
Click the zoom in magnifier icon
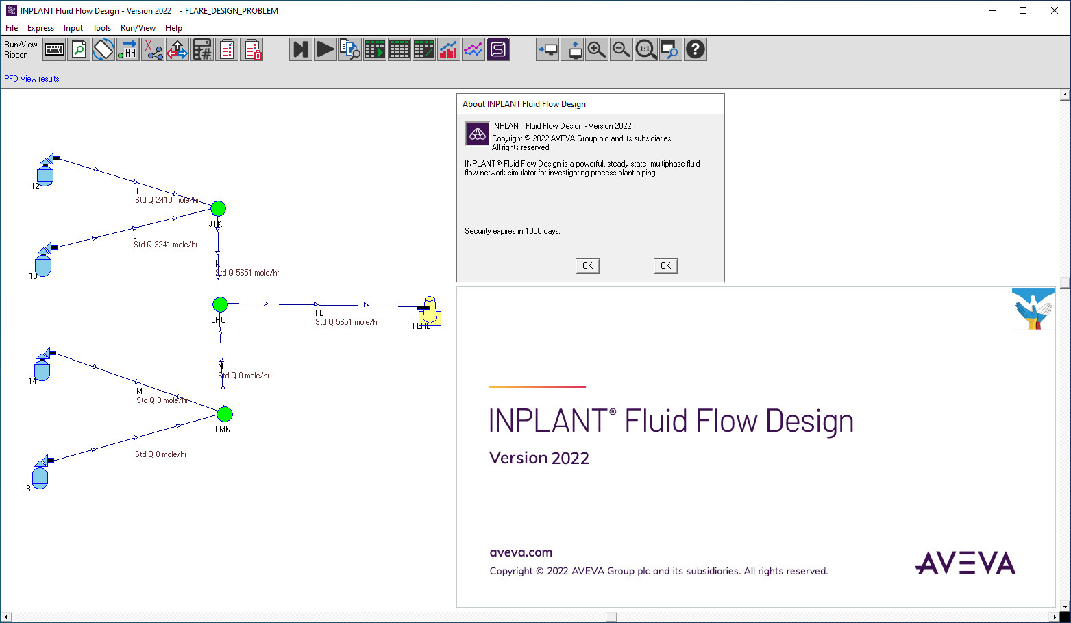click(x=597, y=49)
